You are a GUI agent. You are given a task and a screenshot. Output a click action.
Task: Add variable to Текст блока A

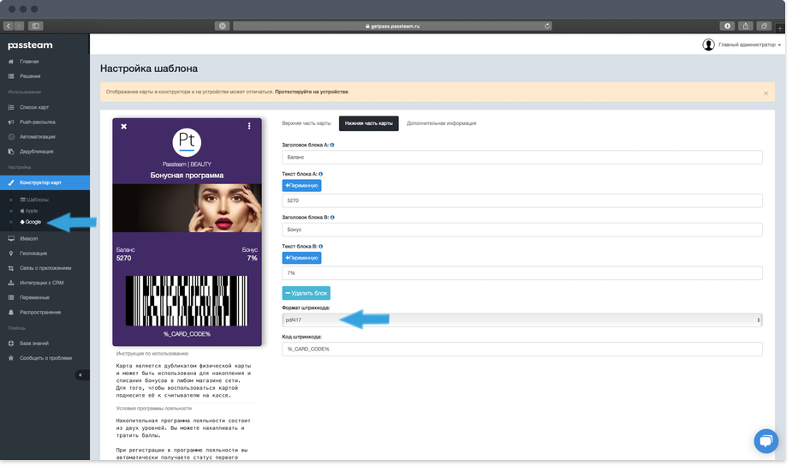click(x=301, y=186)
